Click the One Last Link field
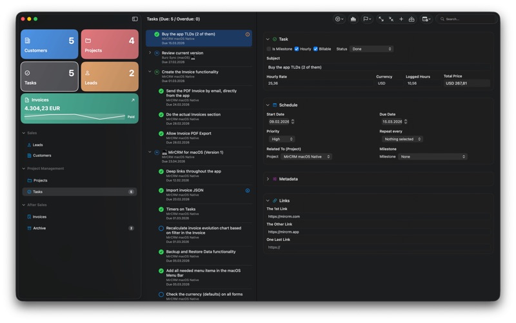516x323 pixels. click(x=378, y=247)
